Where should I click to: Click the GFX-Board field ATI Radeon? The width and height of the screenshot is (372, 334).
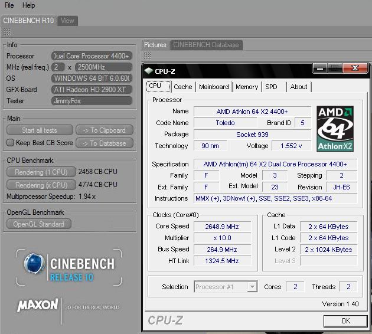[x=92, y=90]
